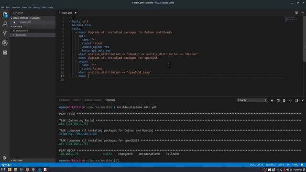Open main.yml under Open Editors
This screenshot has width=306, height=172.
(33, 22)
